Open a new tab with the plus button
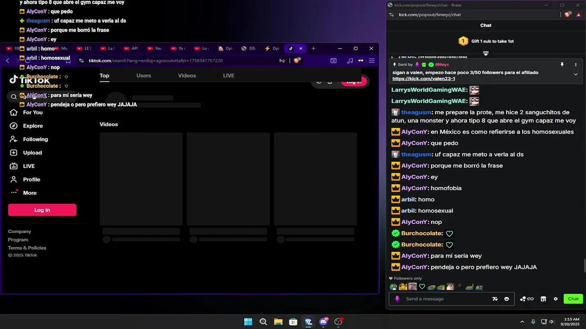 point(313,48)
